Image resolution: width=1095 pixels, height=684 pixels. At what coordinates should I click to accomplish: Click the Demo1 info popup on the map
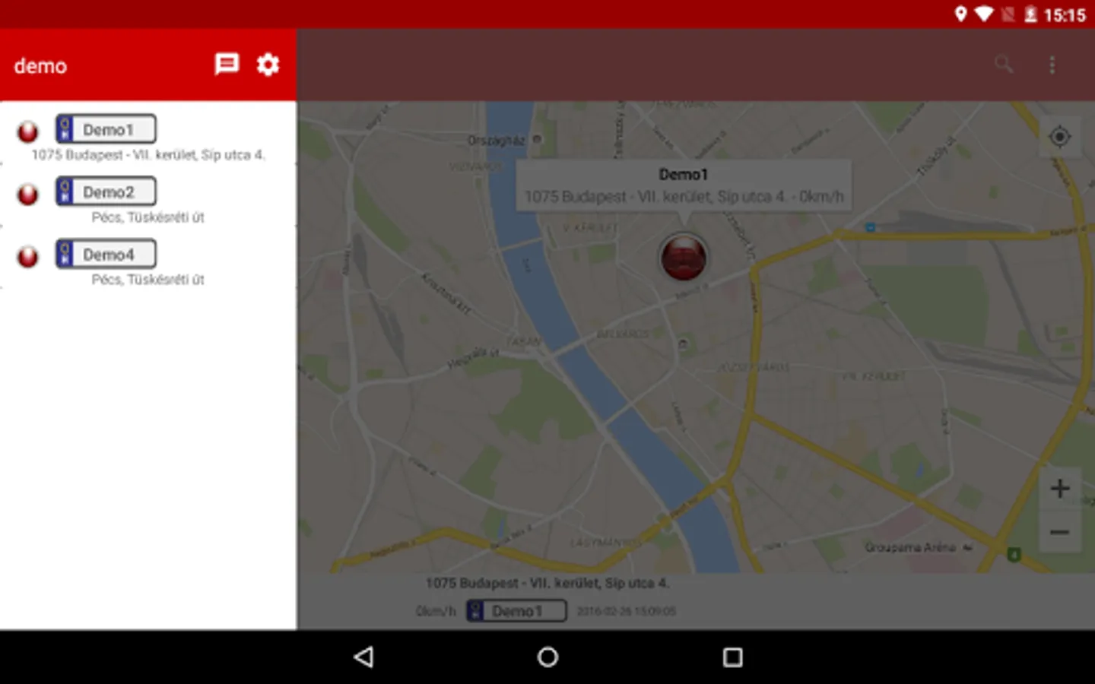click(684, 186)
